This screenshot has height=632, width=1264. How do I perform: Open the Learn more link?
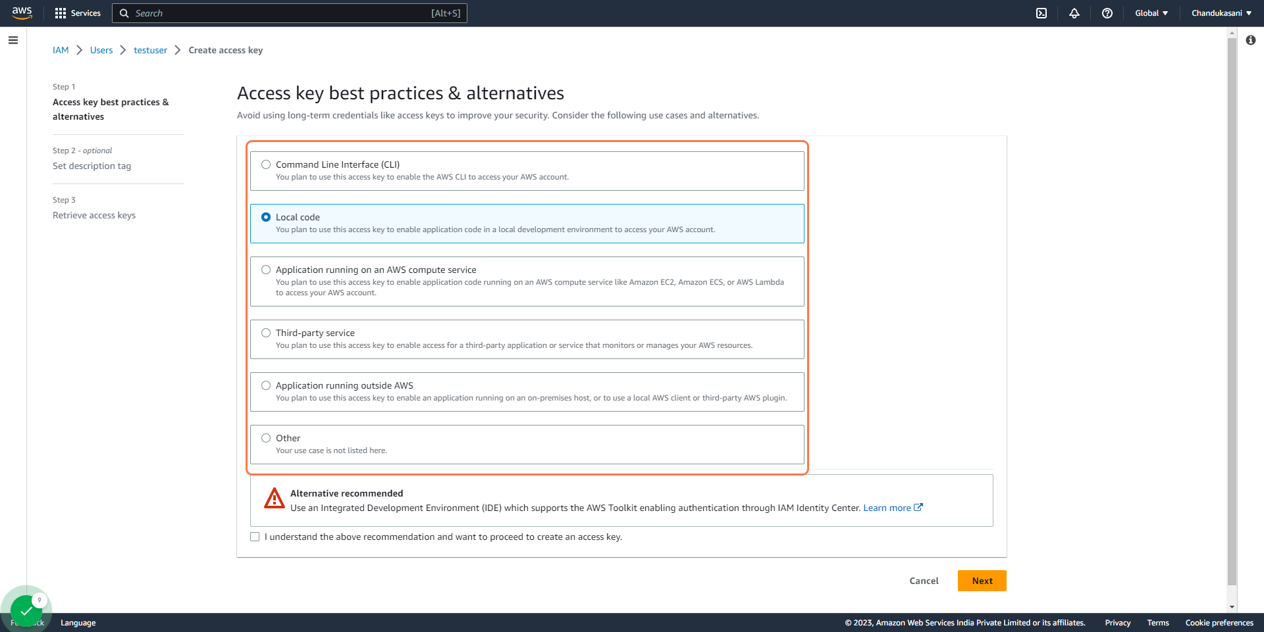tap(893, 508)
